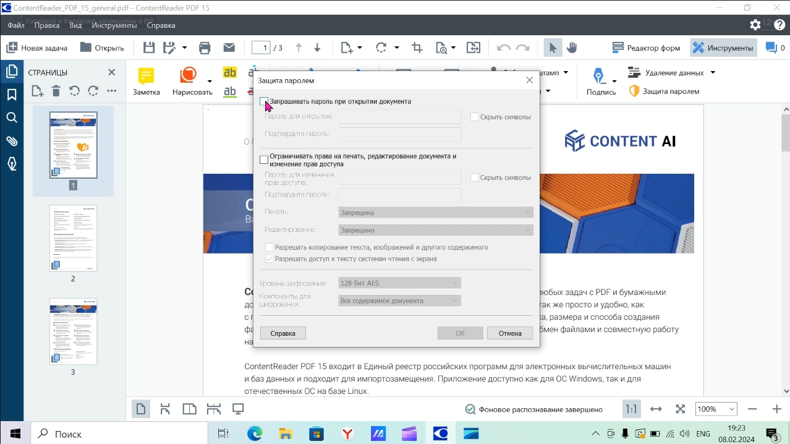This screenshot has width=790, height=444.
Task: Select the Crop page tool
Action: (417, 48)
